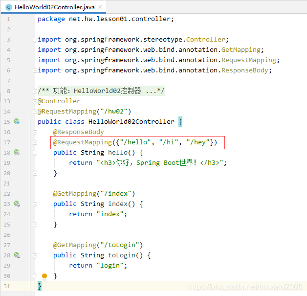This screenshot has width=307, height=296.
Task: Click the "/hw02" mapping string
Action: [114, 112]
